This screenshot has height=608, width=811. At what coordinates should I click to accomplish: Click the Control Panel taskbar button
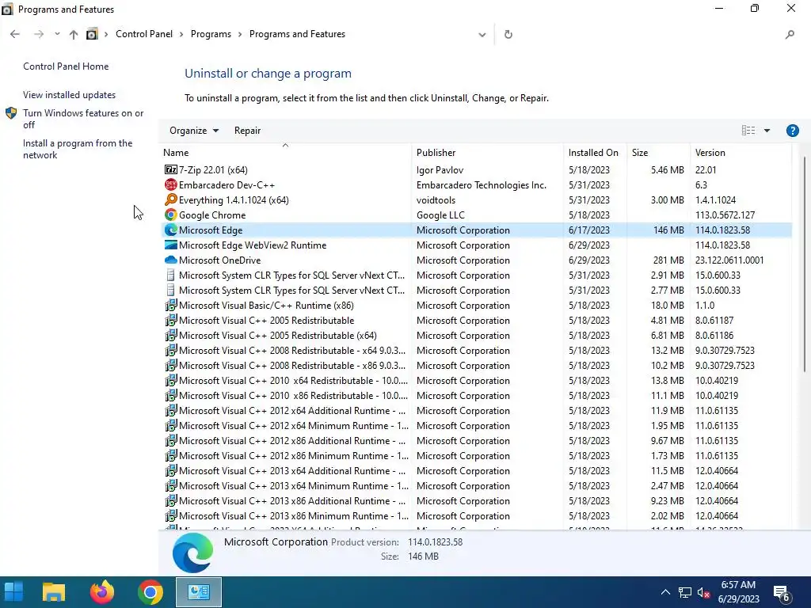199,592
